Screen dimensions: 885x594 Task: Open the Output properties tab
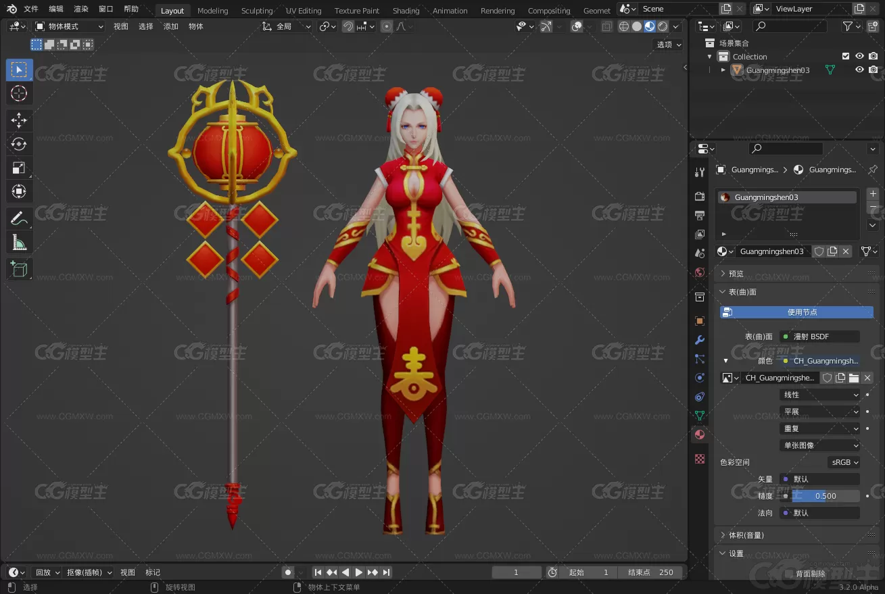(x=700, y=216)
